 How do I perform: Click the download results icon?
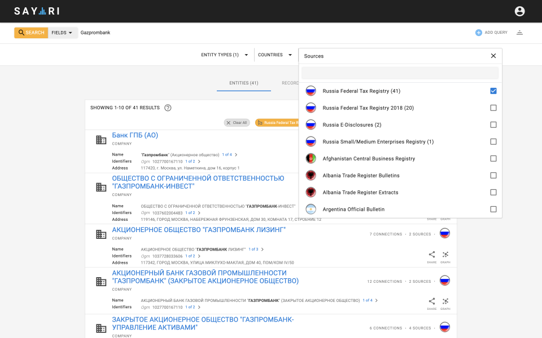point(519,33)
